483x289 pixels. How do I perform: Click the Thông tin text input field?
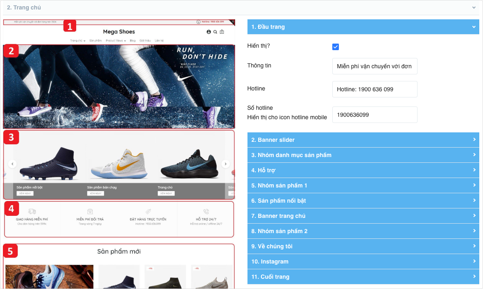[x=375, y=66]
